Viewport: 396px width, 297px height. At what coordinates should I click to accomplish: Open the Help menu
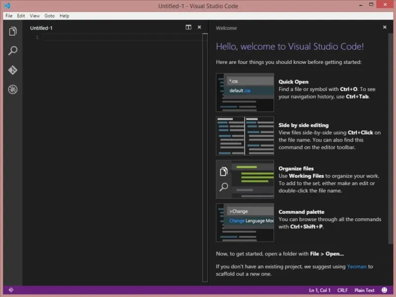click(64, 16)
